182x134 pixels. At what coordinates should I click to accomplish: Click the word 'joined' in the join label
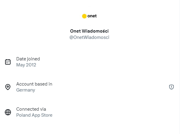click(33, 59)
